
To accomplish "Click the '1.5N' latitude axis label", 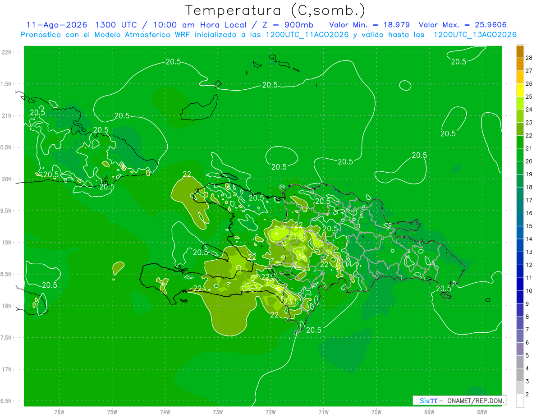I will (7, 84).
